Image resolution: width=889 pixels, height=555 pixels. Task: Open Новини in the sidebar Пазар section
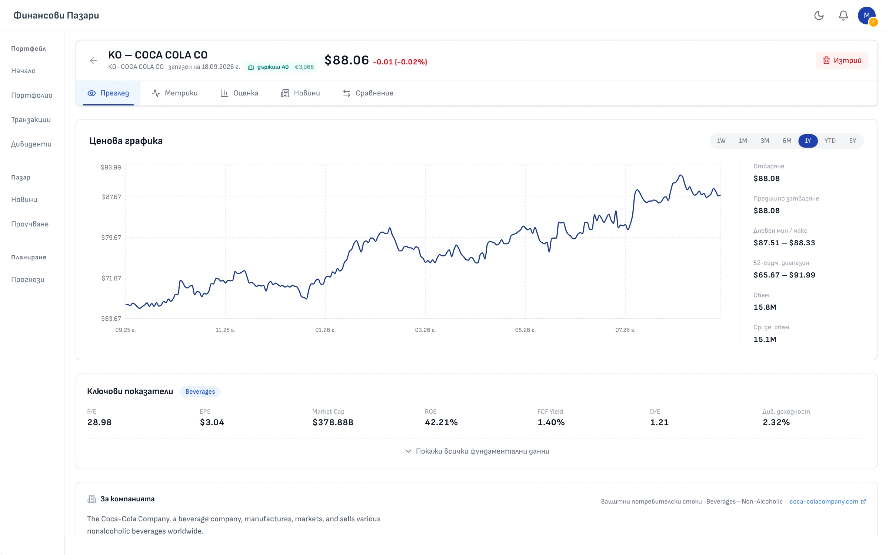24,200
